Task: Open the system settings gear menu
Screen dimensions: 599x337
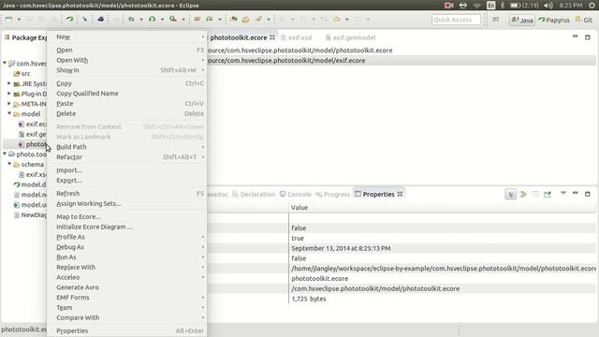Action: (x=592, y=5)
